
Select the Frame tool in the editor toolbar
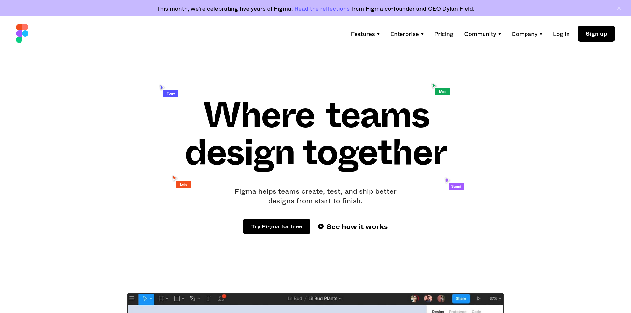click(161, 298)
